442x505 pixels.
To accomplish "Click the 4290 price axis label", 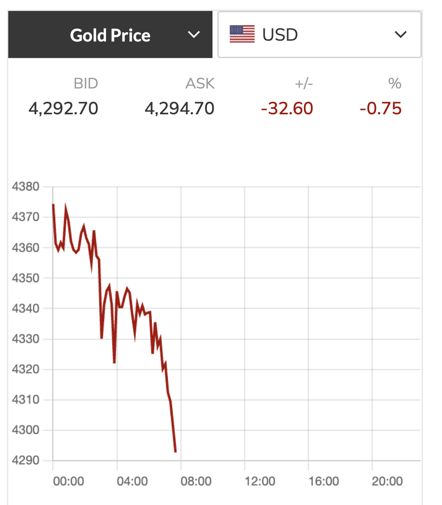I will (x=26, y=460).
